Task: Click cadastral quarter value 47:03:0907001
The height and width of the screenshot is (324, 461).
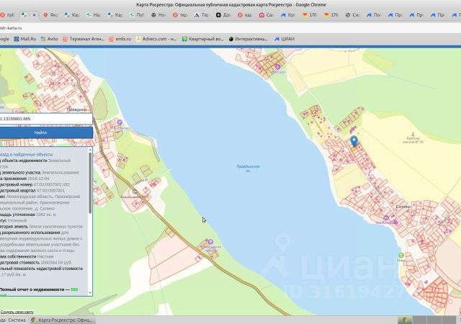Action: [50, 191]
